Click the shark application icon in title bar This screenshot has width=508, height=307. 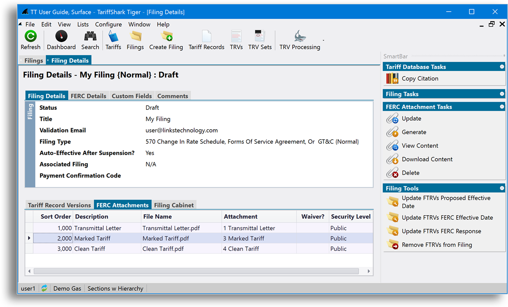point(25,12)
